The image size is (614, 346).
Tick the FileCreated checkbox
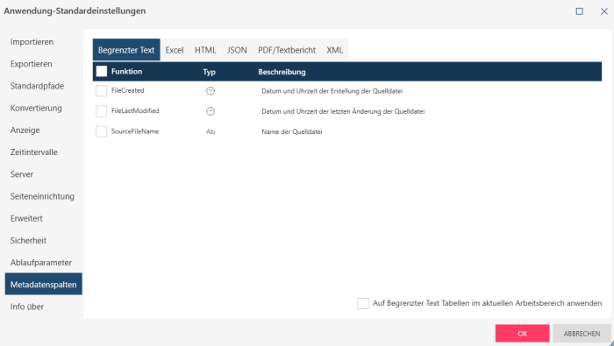[102, 91]
